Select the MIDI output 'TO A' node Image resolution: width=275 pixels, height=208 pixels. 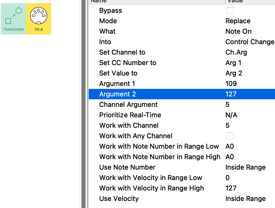39,19
